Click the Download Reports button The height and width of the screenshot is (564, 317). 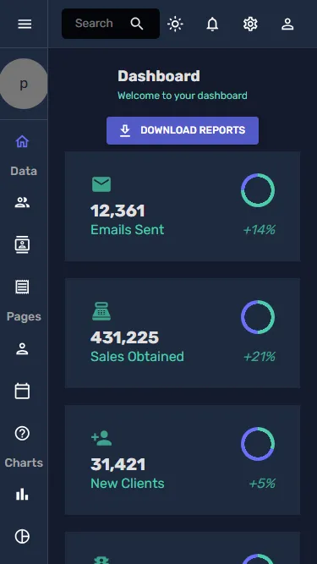pos(183,130)
